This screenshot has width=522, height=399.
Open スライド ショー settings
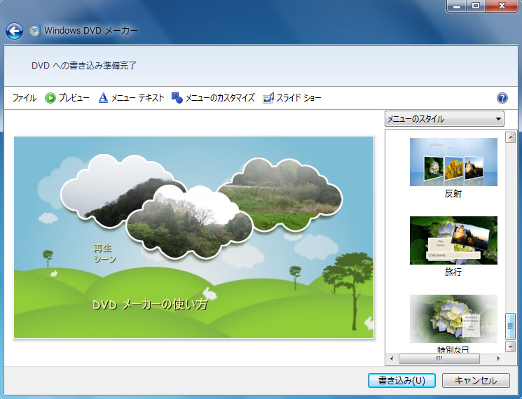(292, 98)
